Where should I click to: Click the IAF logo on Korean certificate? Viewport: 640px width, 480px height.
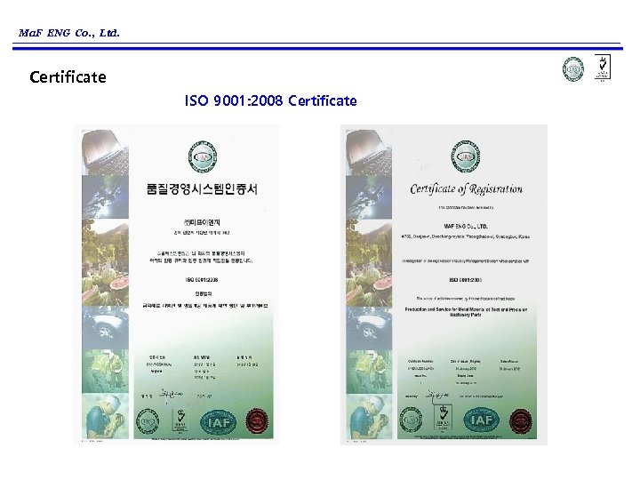(x=219, y=422)
